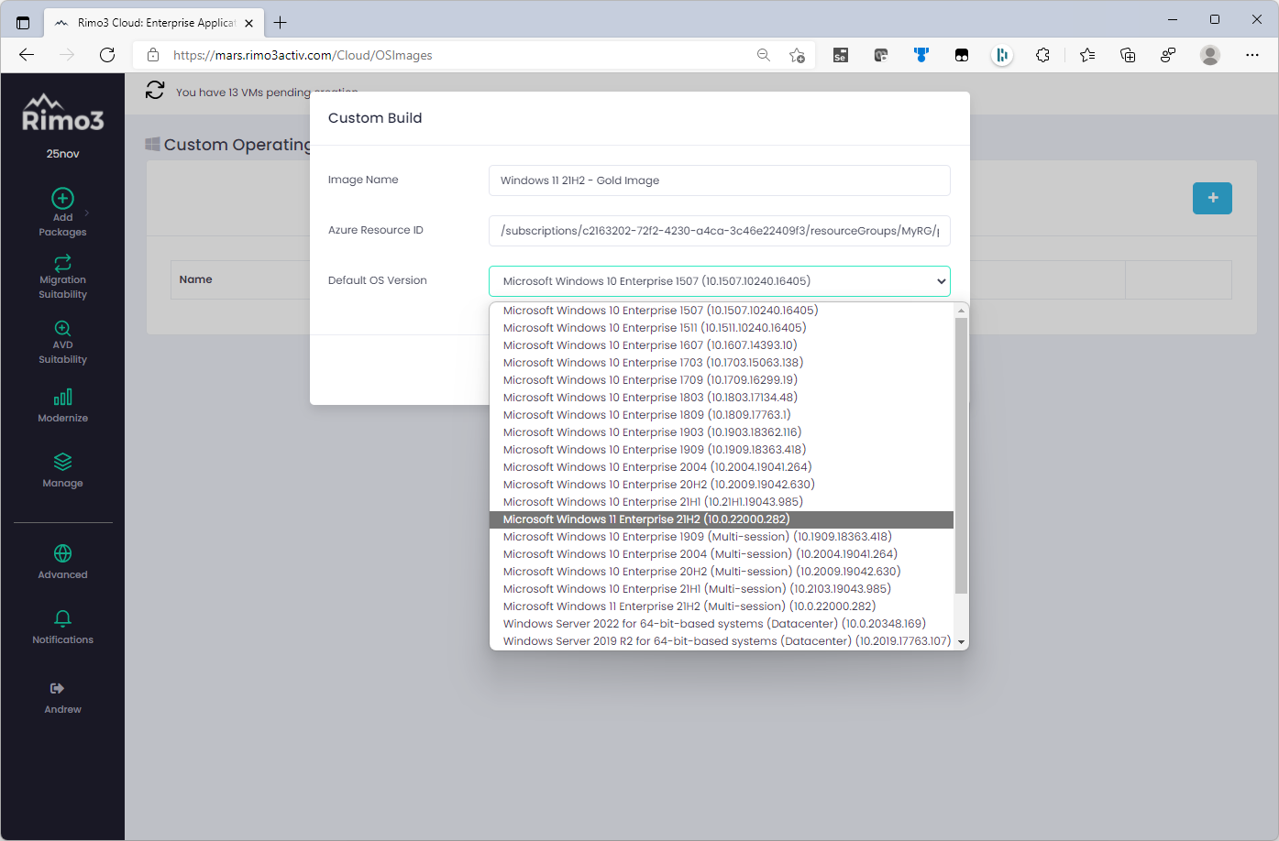
Task: Click the Azure Resource ID field
Action: pos(719,231)
